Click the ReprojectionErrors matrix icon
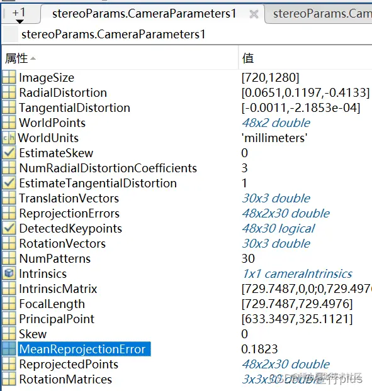Viewport: 372px width, 391px height. click(x=9, y=213)
